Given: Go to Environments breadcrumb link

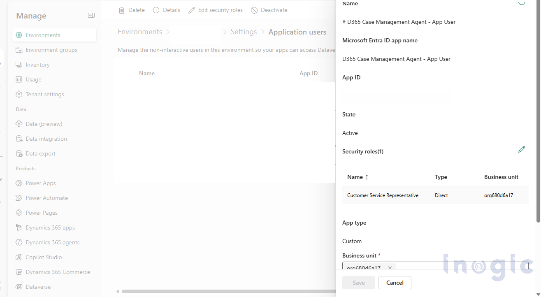Looking at the screenshot, I should pos(140,32).
